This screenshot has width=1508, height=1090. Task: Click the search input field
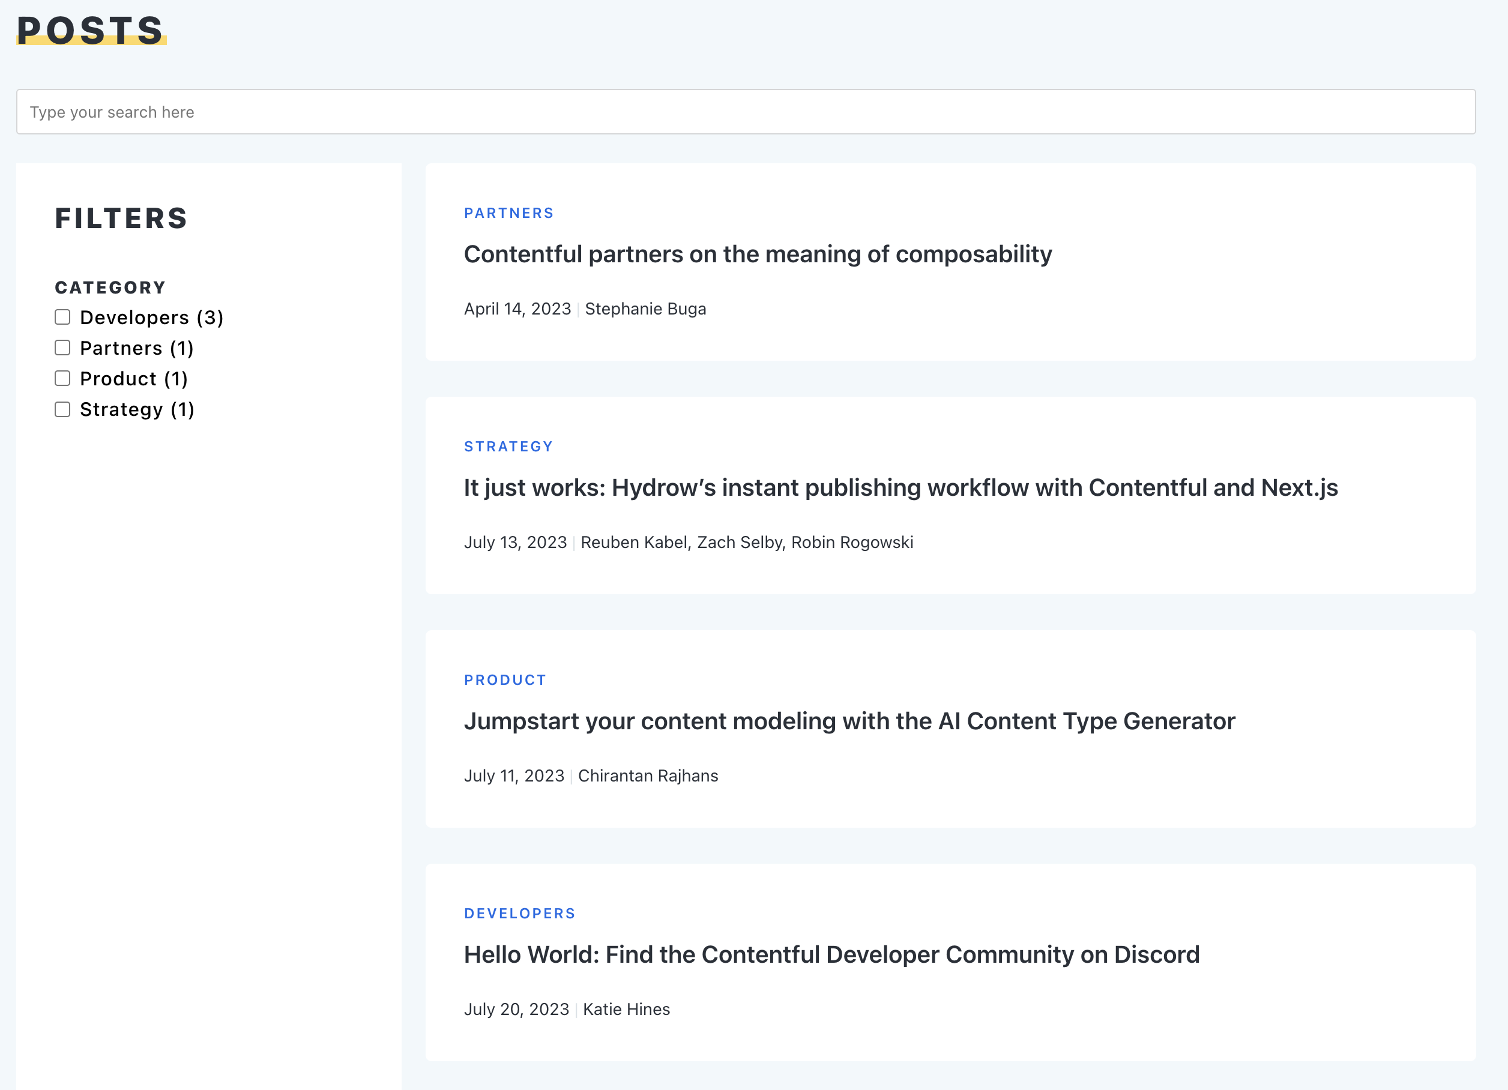pos(744,112)
